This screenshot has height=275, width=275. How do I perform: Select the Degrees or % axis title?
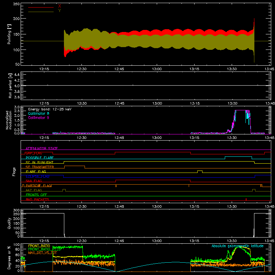(x=9, y=257)
